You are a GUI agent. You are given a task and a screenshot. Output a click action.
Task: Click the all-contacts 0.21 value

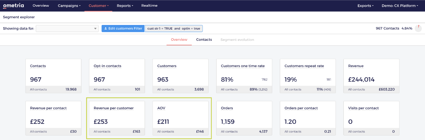tap(328, 132)
